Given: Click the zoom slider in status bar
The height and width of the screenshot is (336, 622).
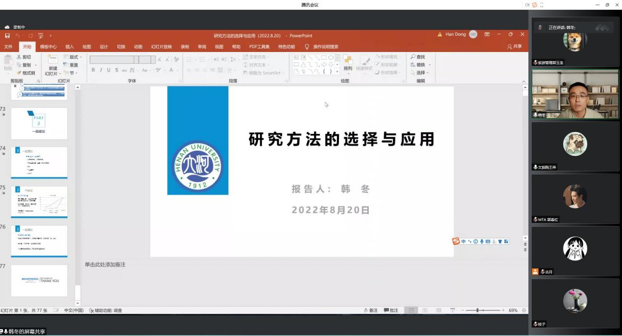Looking at the screenshot, I should tap(478, 310).
